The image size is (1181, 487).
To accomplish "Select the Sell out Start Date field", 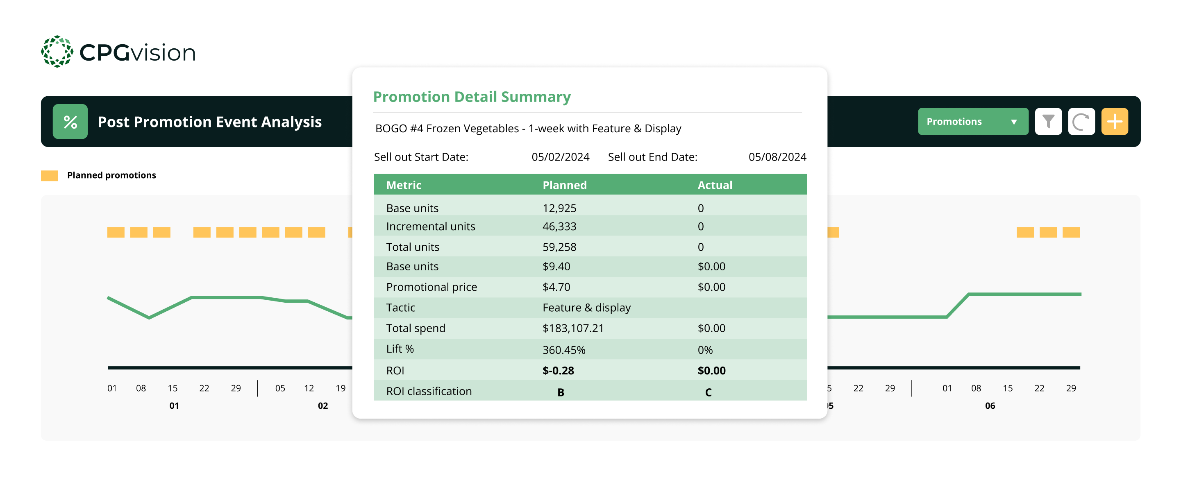I will coord(422,157).
